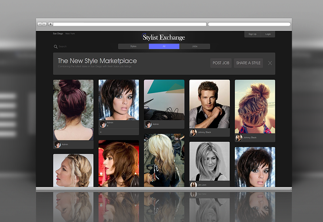Click Admin avatar under top-row dark shaggy bob

click(103, 124)
